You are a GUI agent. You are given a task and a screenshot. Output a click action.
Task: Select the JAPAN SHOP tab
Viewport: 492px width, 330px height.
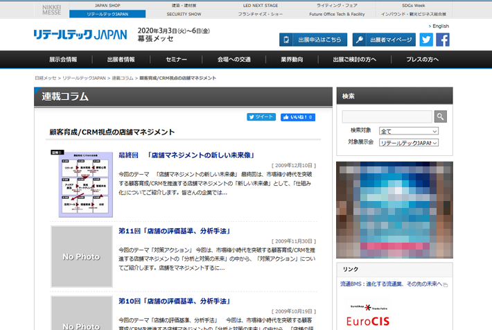click(107, 6)
